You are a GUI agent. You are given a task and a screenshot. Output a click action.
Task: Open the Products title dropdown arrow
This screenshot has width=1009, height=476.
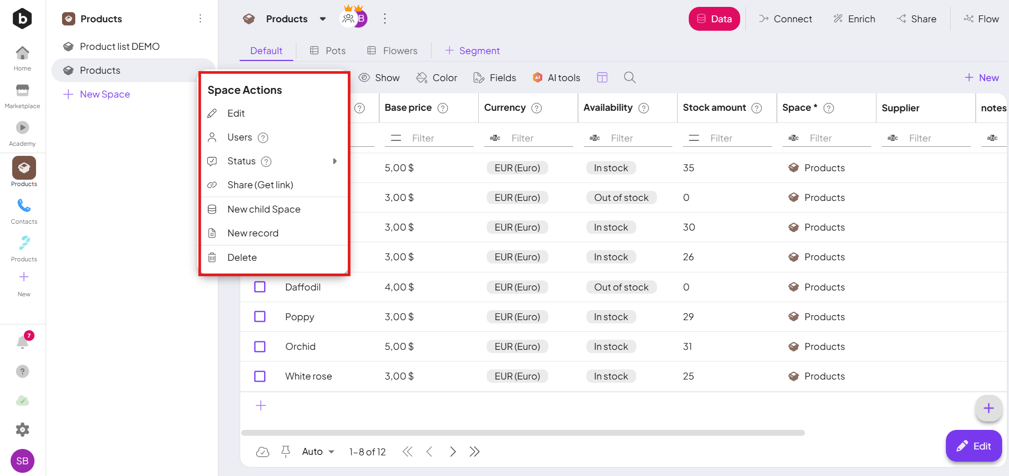click(322, 19)
